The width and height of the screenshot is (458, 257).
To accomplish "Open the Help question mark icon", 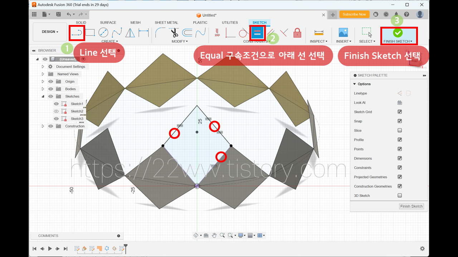I will click(407, 14).
